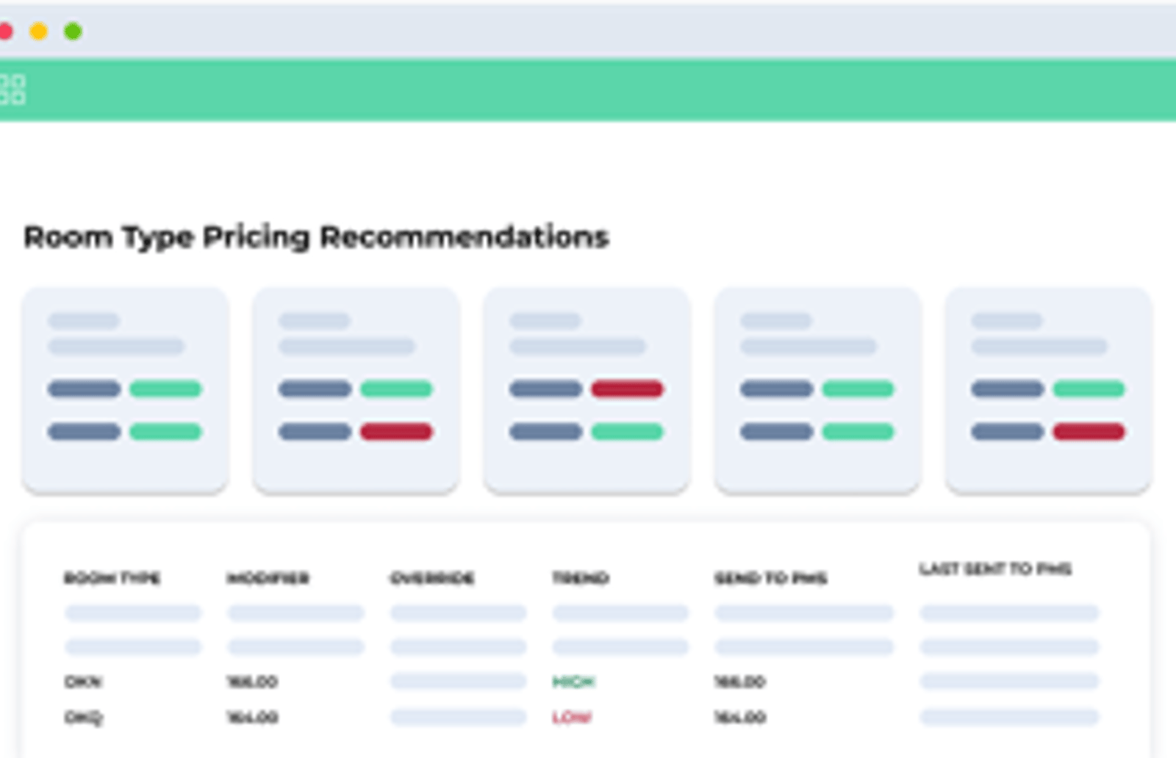Click the modifier value in the HIGH trend row

pos(252,682)
